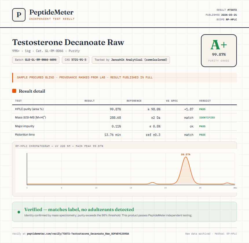Click the 10 tick on chromatogram axis
The width and height of the screenshot is (249, 243).
tap(96, 188)
